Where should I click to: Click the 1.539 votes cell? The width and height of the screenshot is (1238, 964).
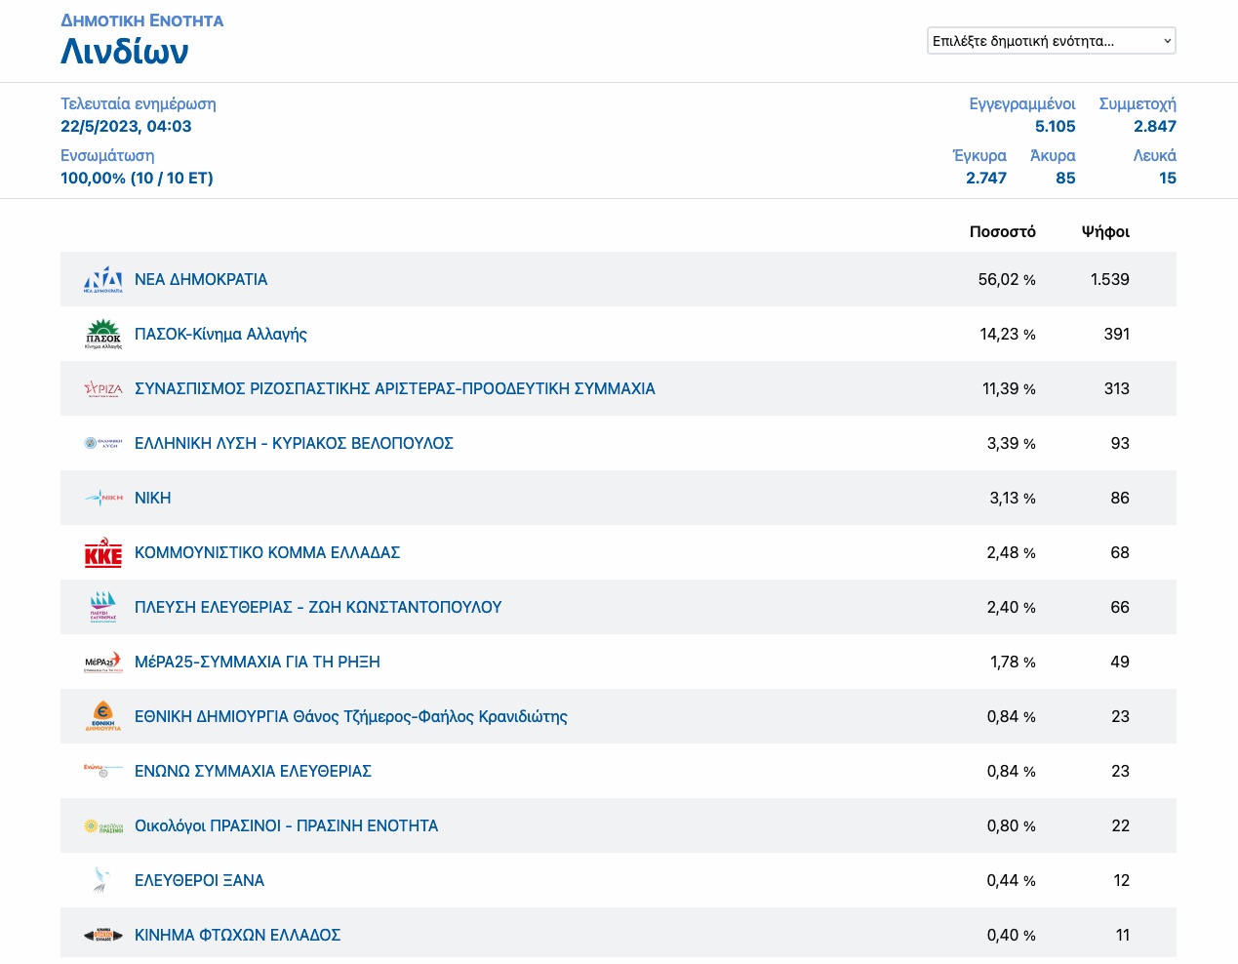pos(1110,279)
